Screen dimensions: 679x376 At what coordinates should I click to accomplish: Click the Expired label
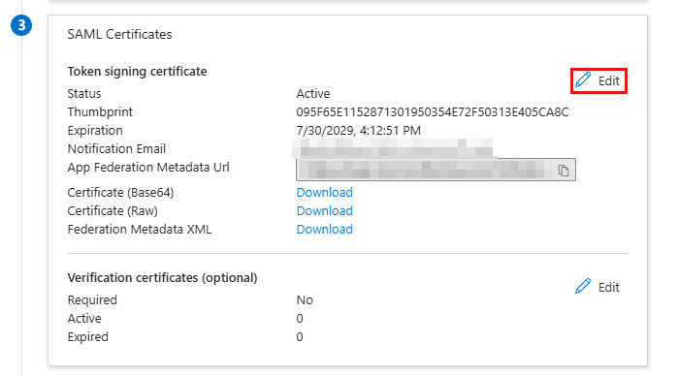[x=87, y=336]
